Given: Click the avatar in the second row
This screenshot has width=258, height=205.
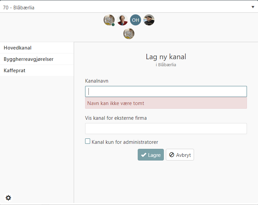Looking at the screenshot, I should click(129, 33).
